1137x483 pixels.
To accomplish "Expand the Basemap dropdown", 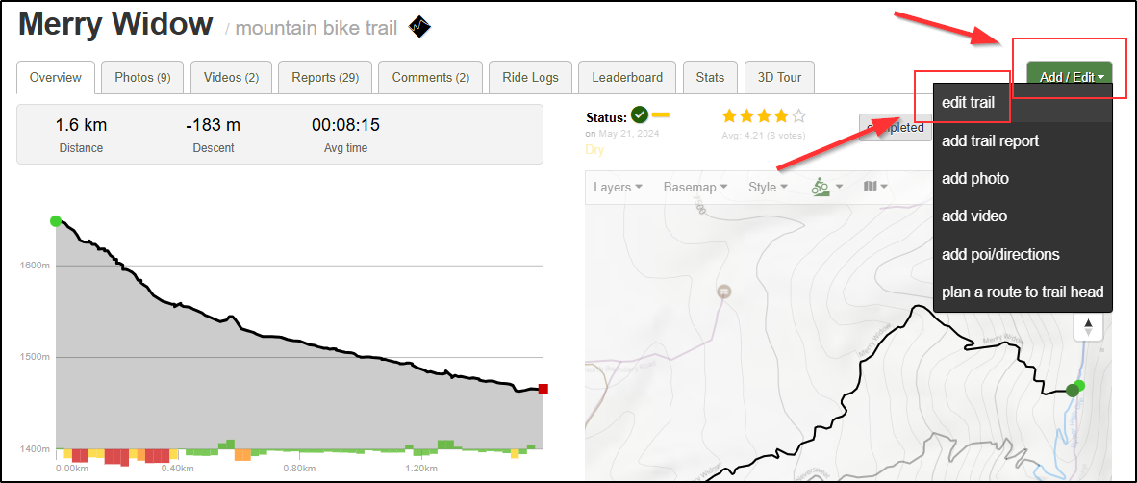I will [x=695, y=187].
